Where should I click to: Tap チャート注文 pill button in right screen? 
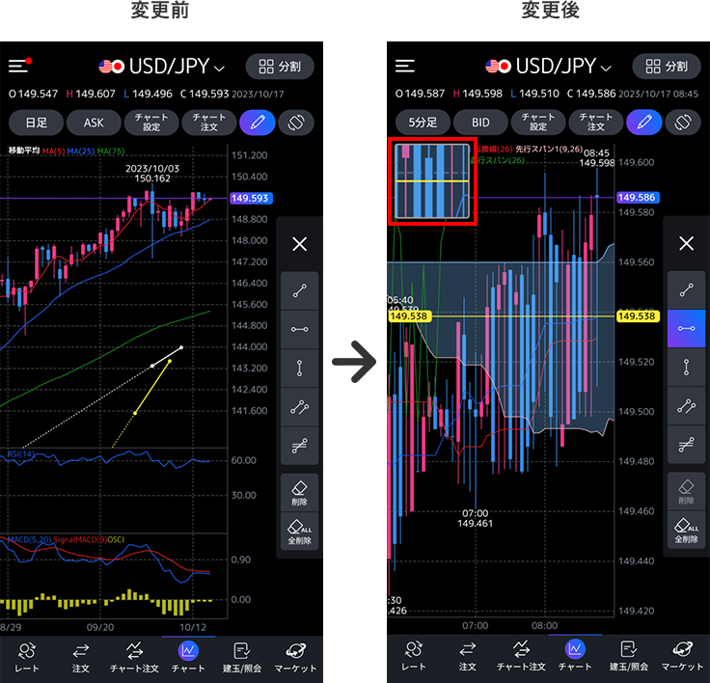595,123
